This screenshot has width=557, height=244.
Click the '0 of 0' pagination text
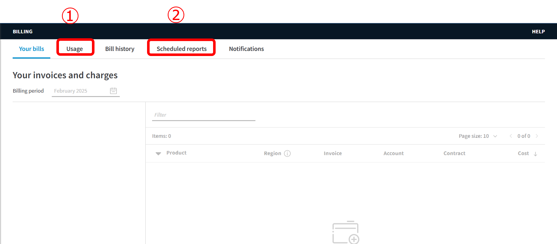click(524, 136)
